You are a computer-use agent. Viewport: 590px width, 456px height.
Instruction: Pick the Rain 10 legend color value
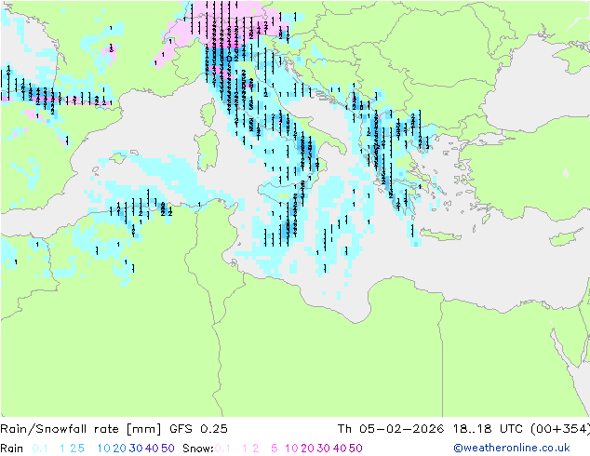click(104, 449)
